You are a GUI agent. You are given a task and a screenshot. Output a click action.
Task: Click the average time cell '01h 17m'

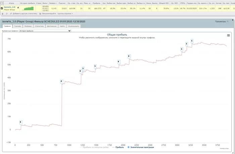coord(203,8)
